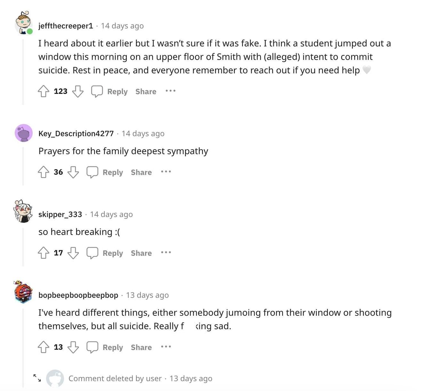Share bopbeepboopbeepbop's comment
Viewport: 441px width, 391px height.
point(141,348)
